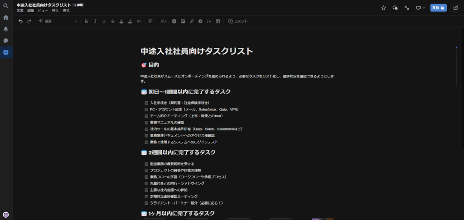Open notifications bell in the sidebar
The width and height of the screenshot is (464, 220).
(x=6, y=29)
